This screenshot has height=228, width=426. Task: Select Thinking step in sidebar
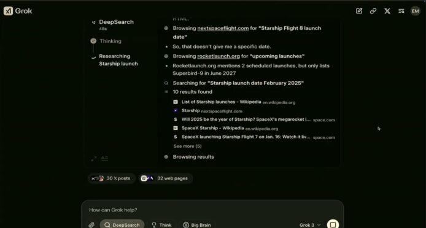110,41
